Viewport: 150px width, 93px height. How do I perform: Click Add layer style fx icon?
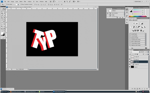pos(135,89)
